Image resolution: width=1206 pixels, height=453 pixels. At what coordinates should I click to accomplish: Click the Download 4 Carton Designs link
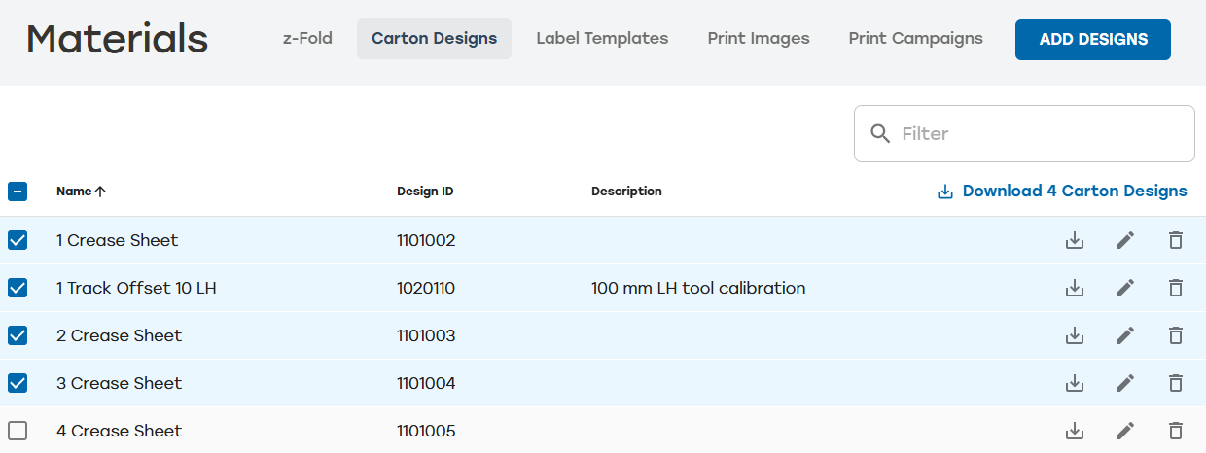[x=1062, y=192]
